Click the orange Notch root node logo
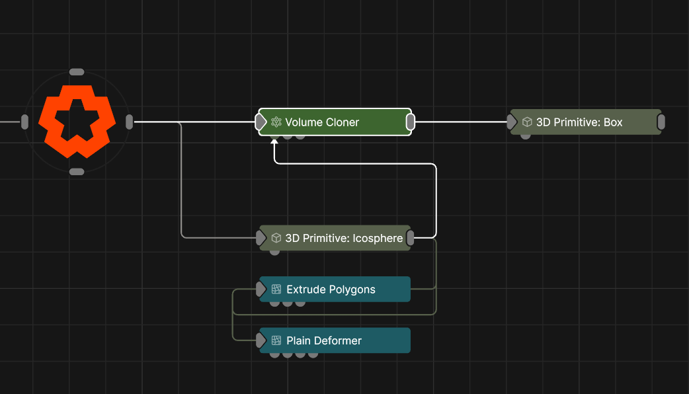 [x=77, y=122]
